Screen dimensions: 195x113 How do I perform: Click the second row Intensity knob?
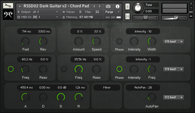click(x=134, y=69)
